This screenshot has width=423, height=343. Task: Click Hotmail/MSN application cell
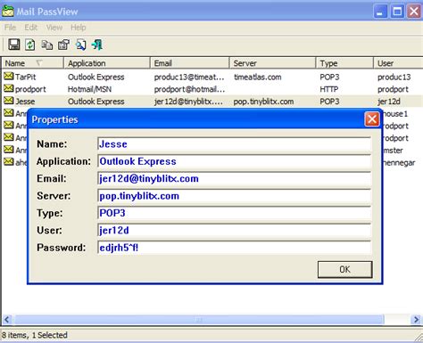pyautogui.click(x=89, y=89)
